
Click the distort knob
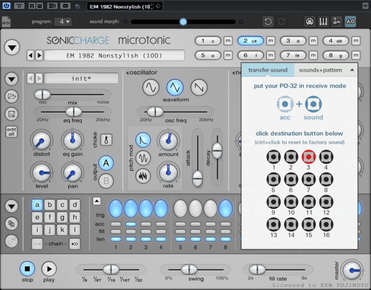pyautogui.click(x=41, y=141)
